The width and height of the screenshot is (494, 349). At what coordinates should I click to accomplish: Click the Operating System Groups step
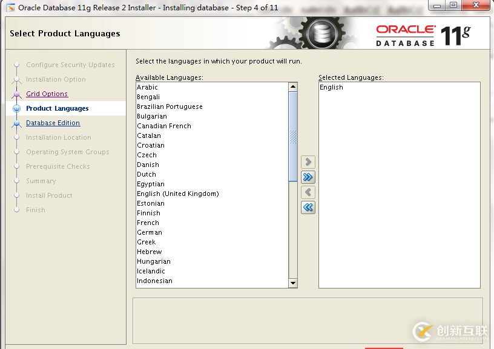tap(68, 152)
